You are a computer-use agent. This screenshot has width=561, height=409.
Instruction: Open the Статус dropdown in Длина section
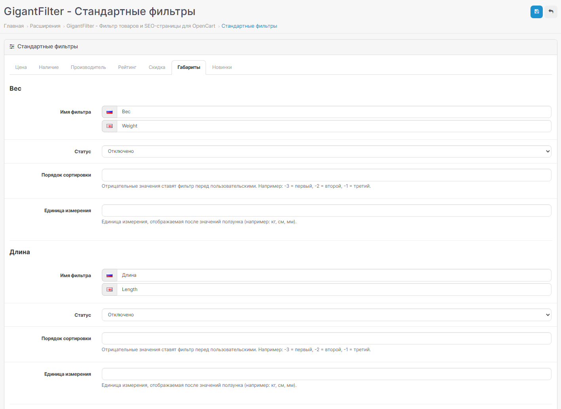pyautogui.click(x=326, y=315)
